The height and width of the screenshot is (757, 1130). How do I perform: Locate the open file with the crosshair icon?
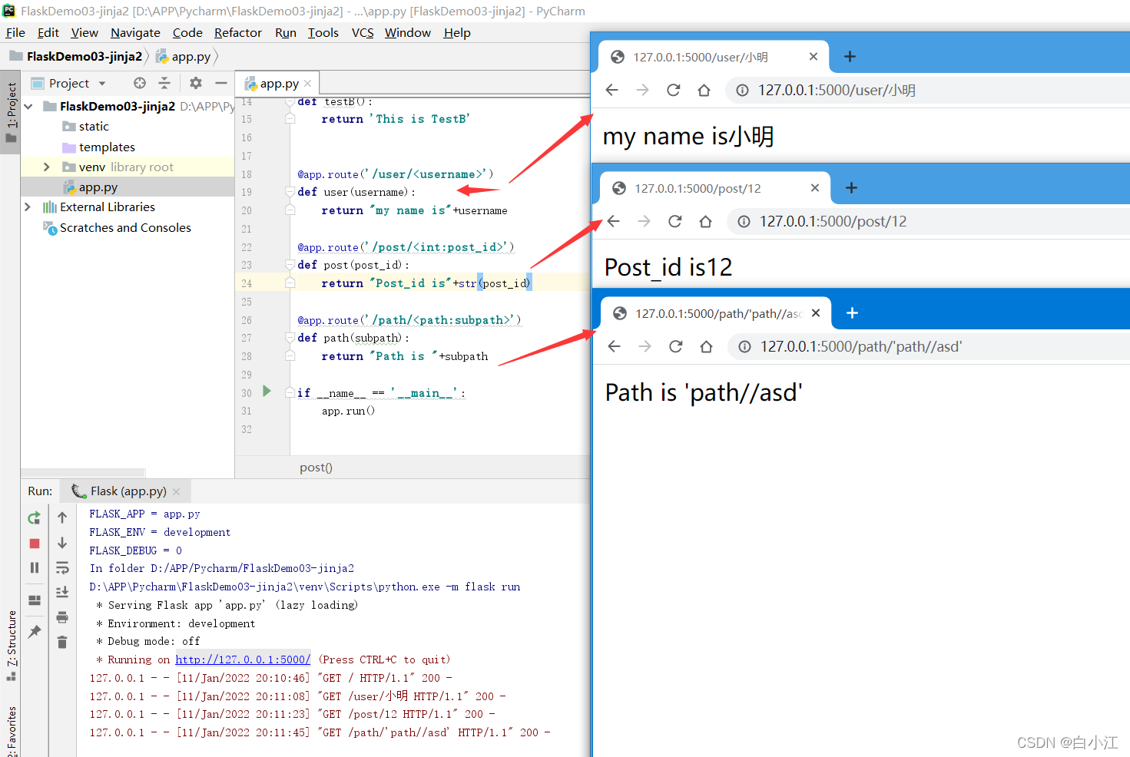(x=139, y=83)
